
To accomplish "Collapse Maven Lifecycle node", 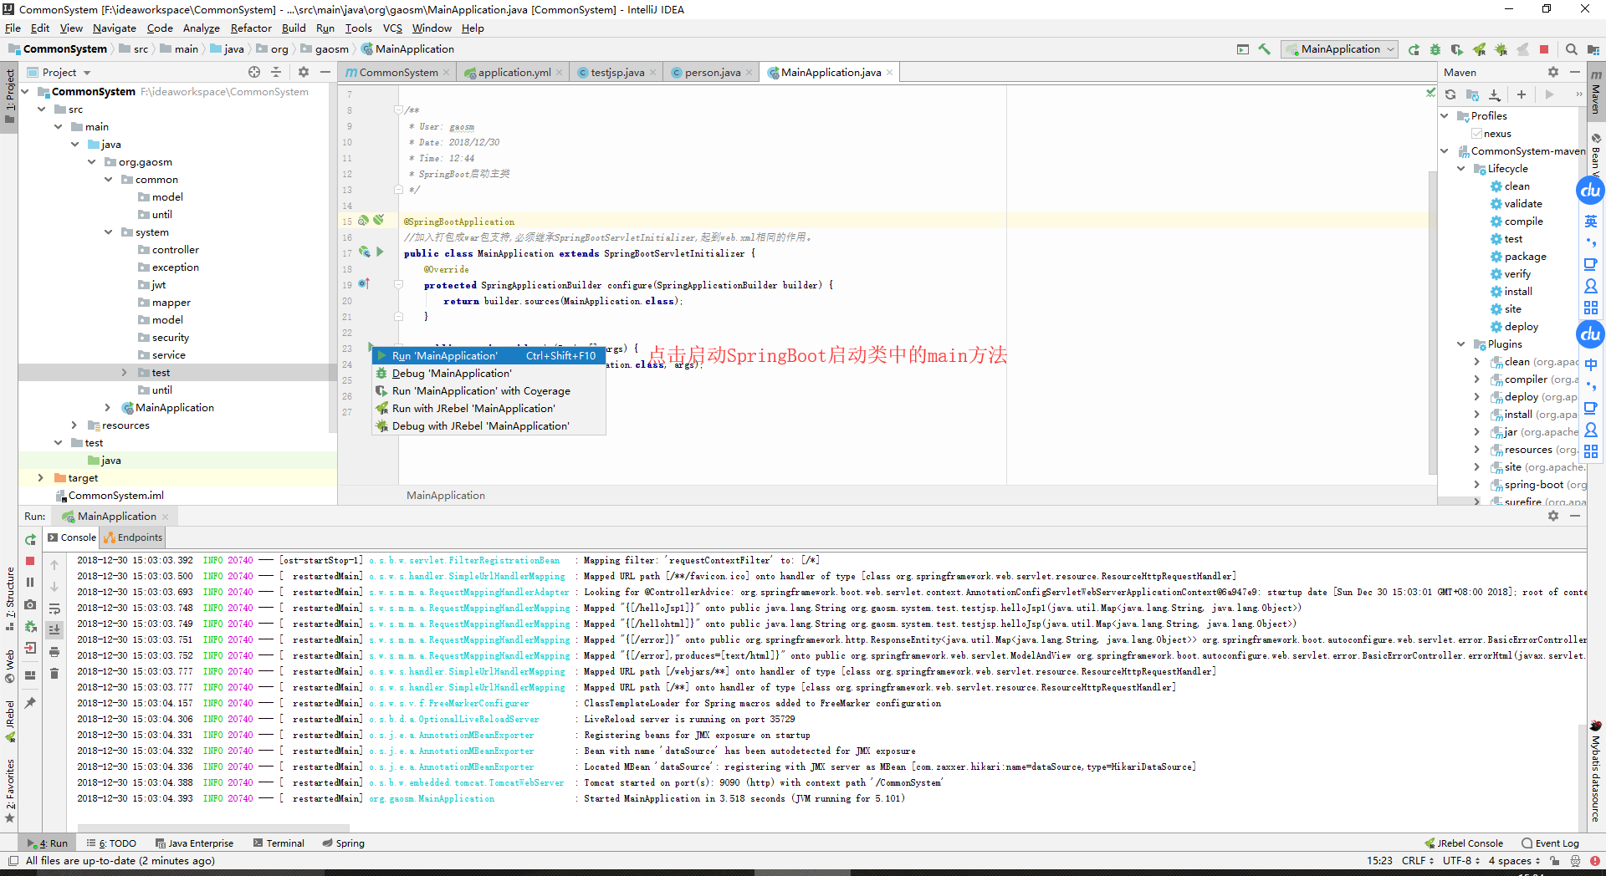I will [1461, 169].
